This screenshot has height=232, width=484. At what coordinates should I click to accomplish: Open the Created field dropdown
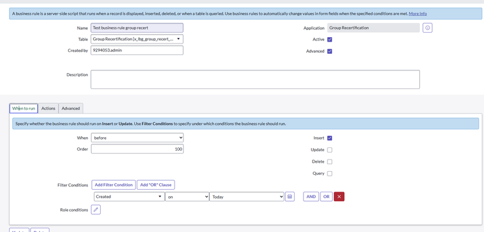coord(129,197)
